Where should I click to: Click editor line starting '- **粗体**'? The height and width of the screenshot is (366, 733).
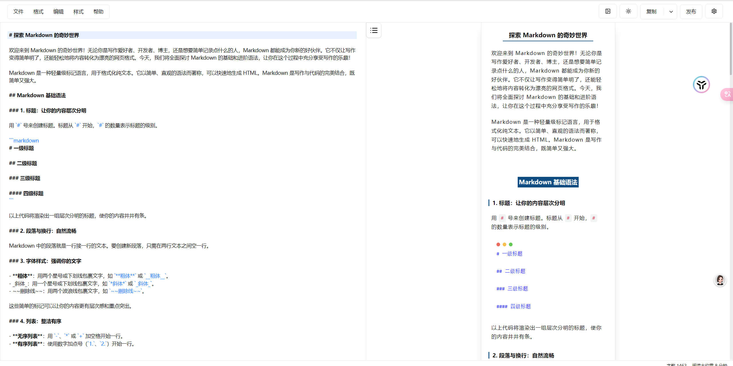(90, 276)
